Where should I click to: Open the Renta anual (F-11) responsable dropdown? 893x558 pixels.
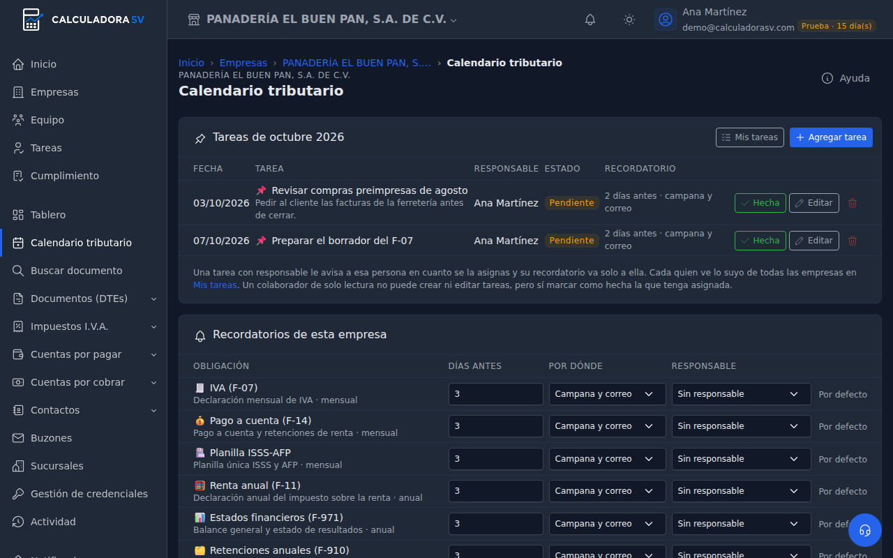click(x=742, y=491)
